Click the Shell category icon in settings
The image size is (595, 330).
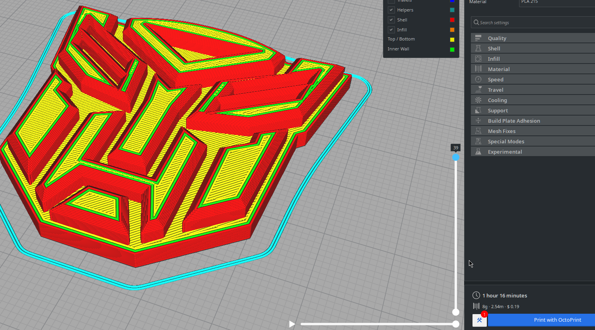(478, 48)
